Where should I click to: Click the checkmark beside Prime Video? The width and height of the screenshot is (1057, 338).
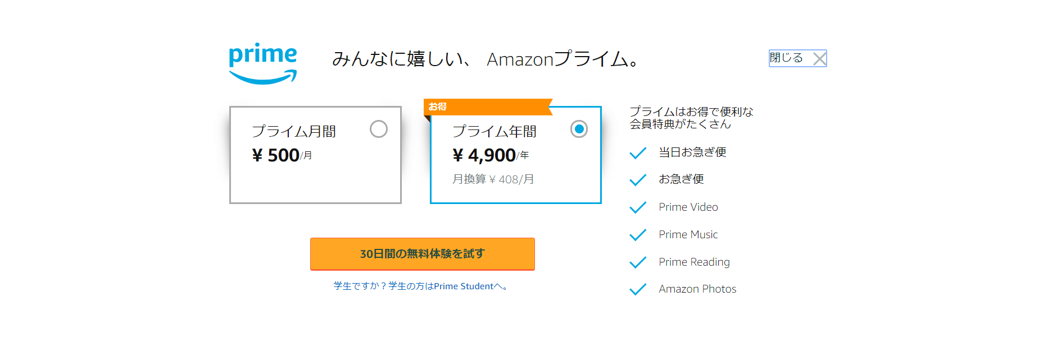tap(638, 207)
